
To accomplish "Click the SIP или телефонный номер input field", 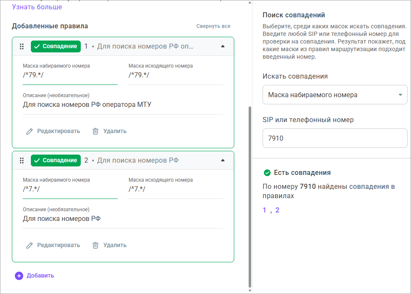I will [335, 138].
